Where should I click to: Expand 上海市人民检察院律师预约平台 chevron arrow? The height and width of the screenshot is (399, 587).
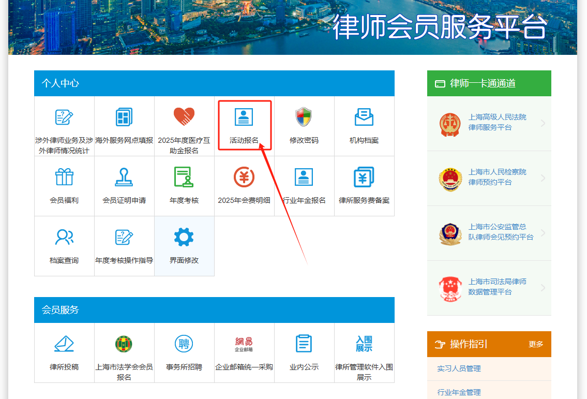click(543, 178)
